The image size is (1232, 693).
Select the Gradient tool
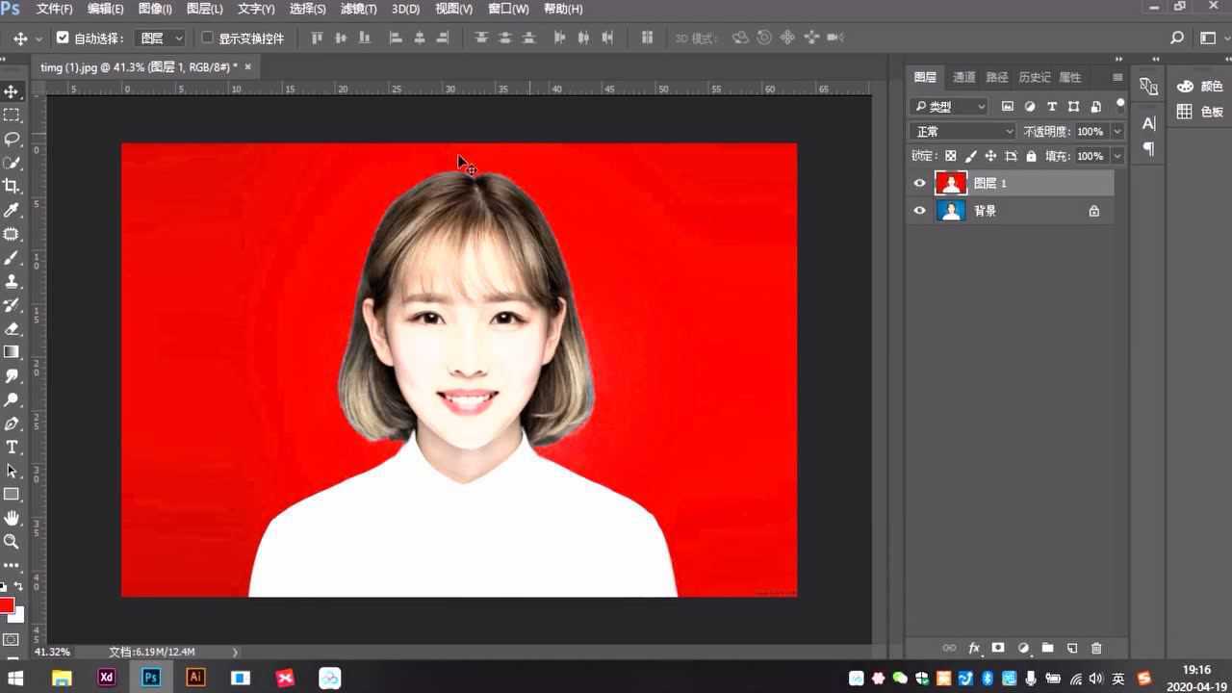(x=12, y=352)
